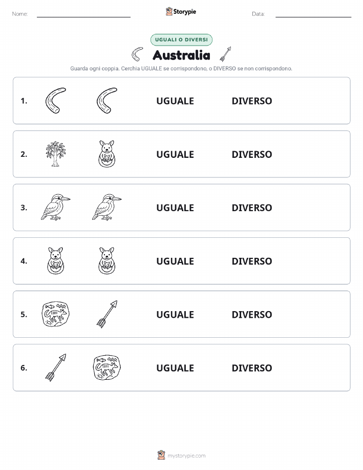Click the Storypie logo at top
Viewport: 363px width, 470px height.
click(181, 12)
